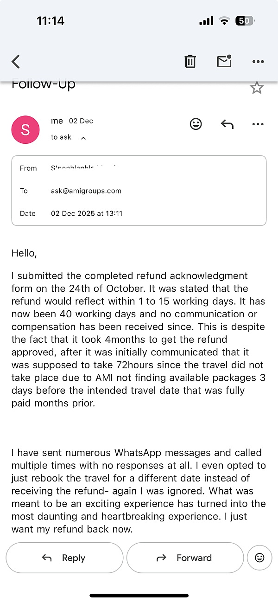Image resolution: width=278 pixels, height=603 pixels.
Task: Mark email as unread via envelope icon
Action: [224, 61]
